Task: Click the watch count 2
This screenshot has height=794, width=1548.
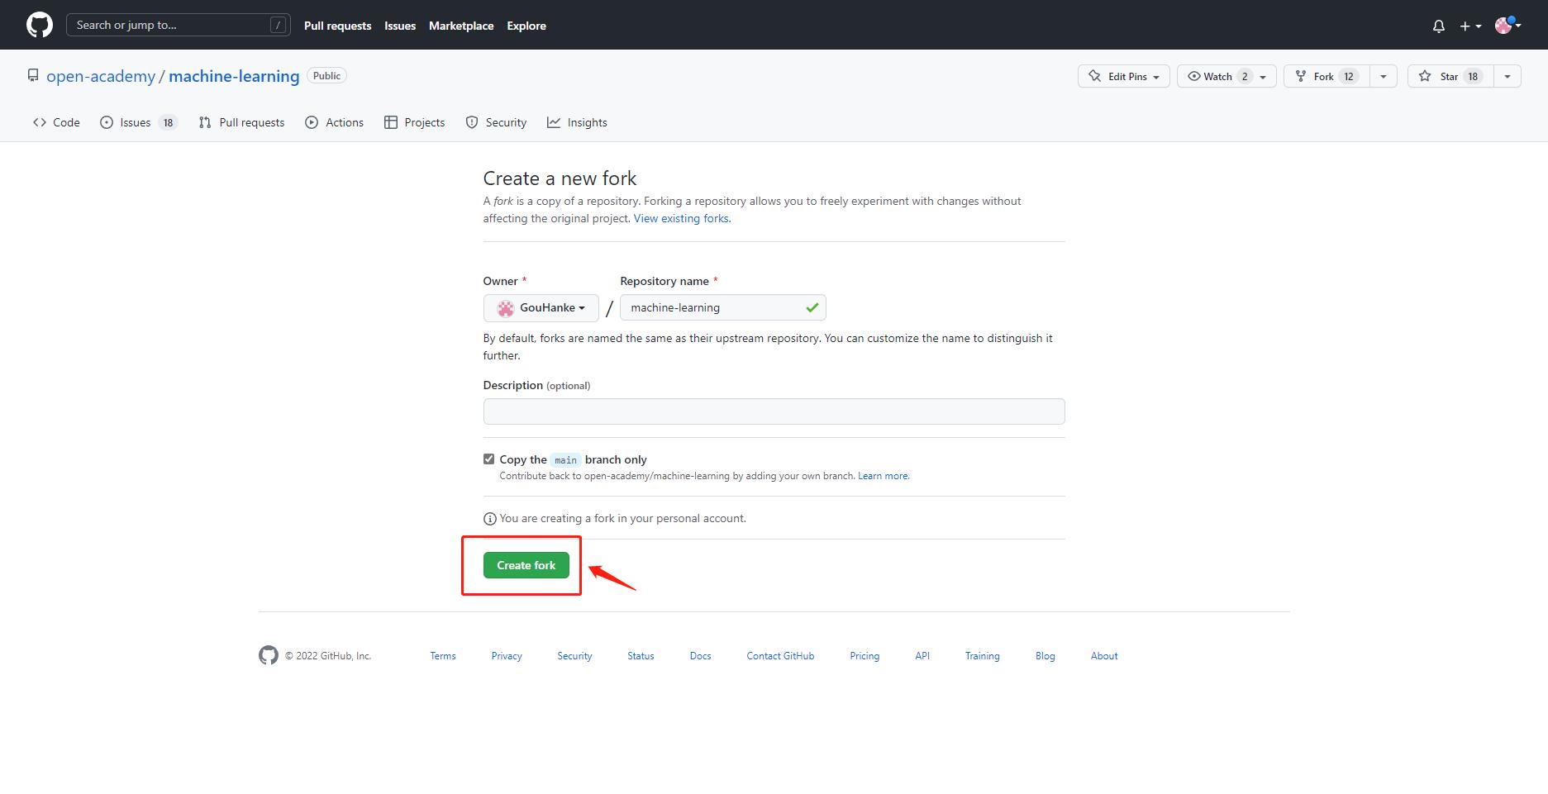Action: [1245, 76]
